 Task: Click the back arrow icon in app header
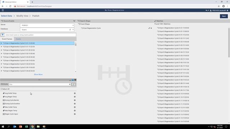coord(206,10)
